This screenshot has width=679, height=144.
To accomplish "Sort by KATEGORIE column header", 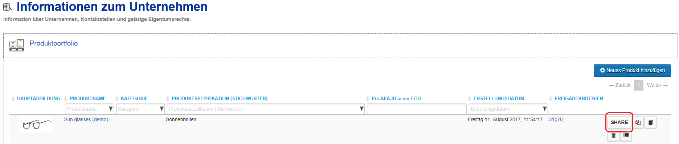I will [x=134, y=98].
